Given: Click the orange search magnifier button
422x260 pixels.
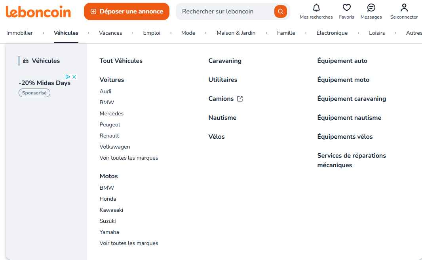Looking at the screenshot, I should pos(280,11).
